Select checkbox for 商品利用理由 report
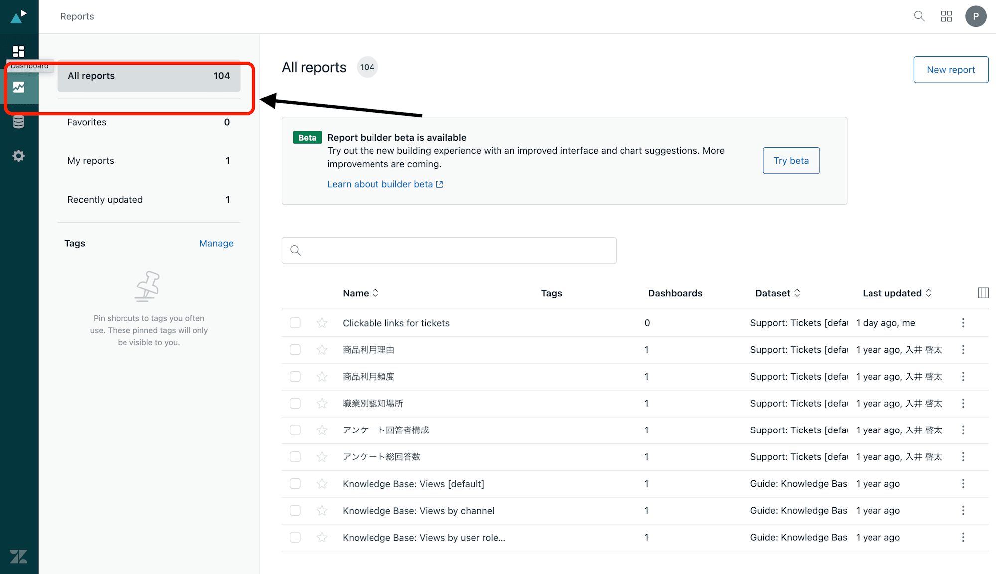The image size is (996, 574). 295,350
